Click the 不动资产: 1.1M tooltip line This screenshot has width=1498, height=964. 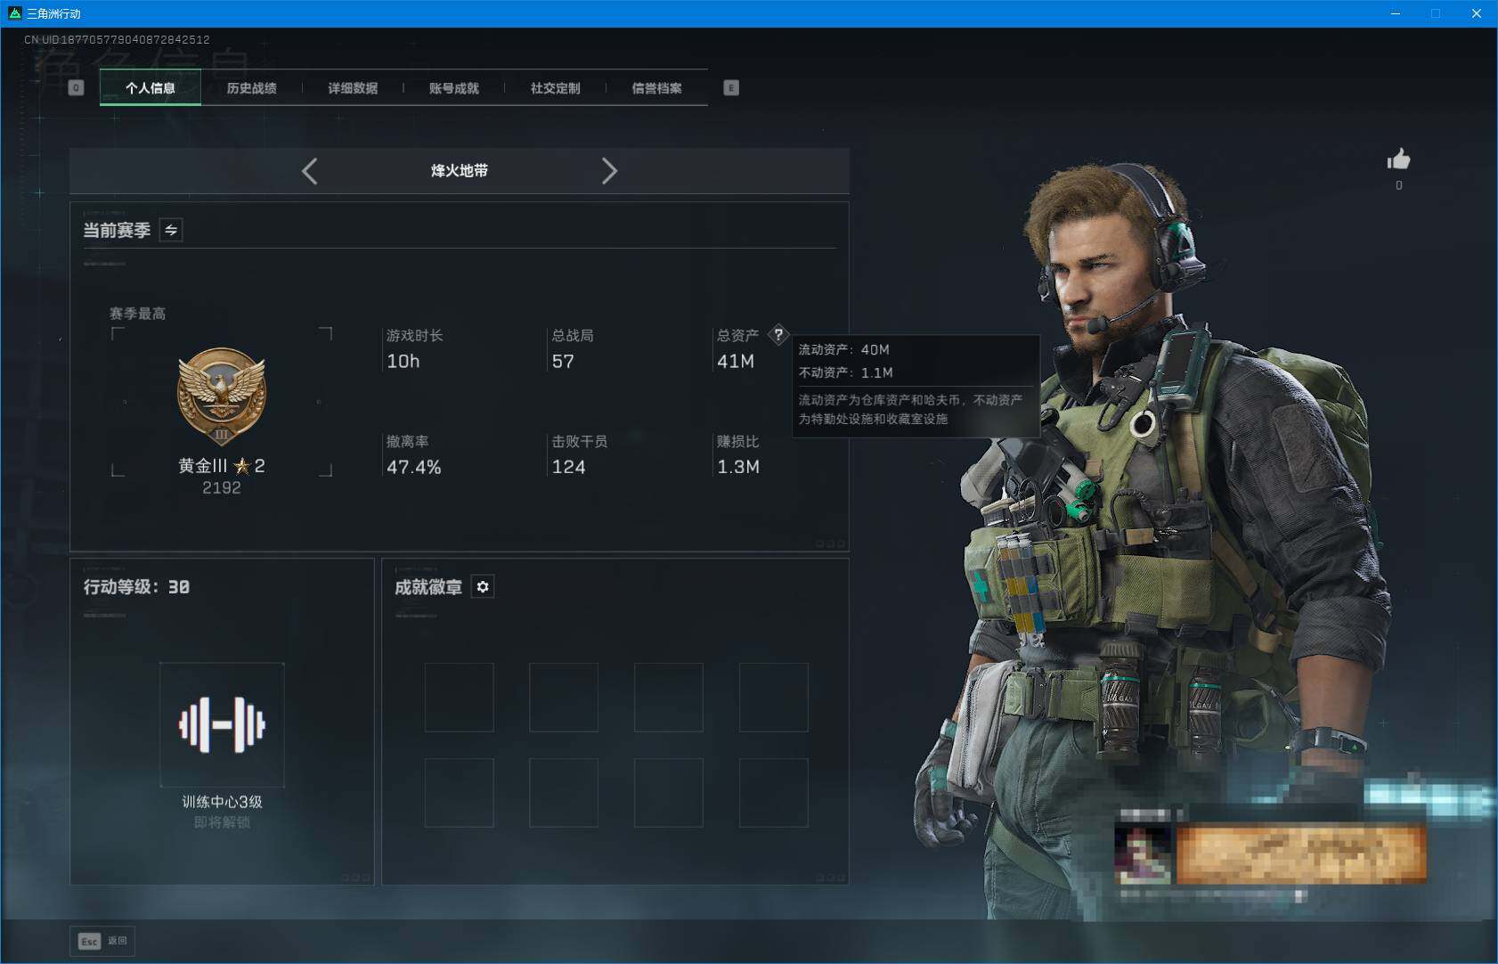click(x=846, y=372)
